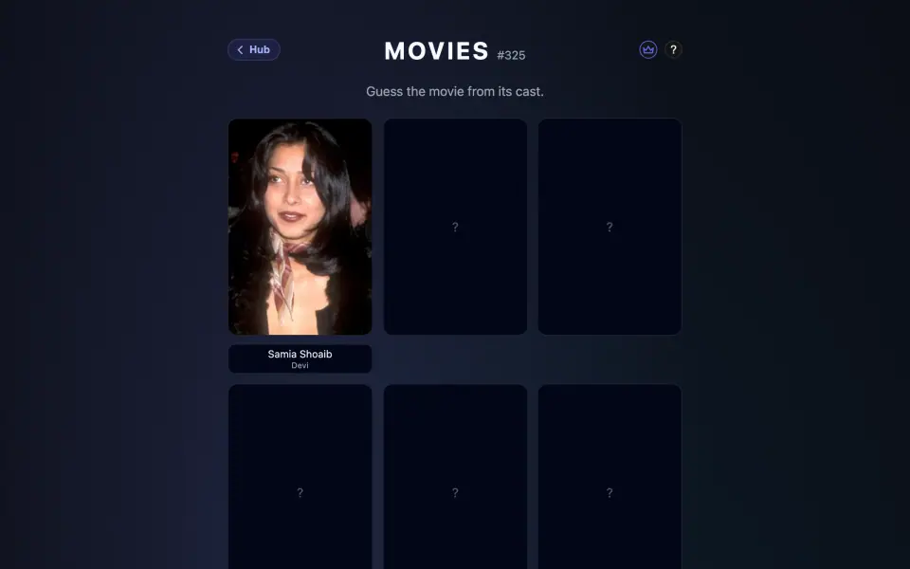Click the MOVIES title heading
Screen dimensions: 910x569
[436, 51]
